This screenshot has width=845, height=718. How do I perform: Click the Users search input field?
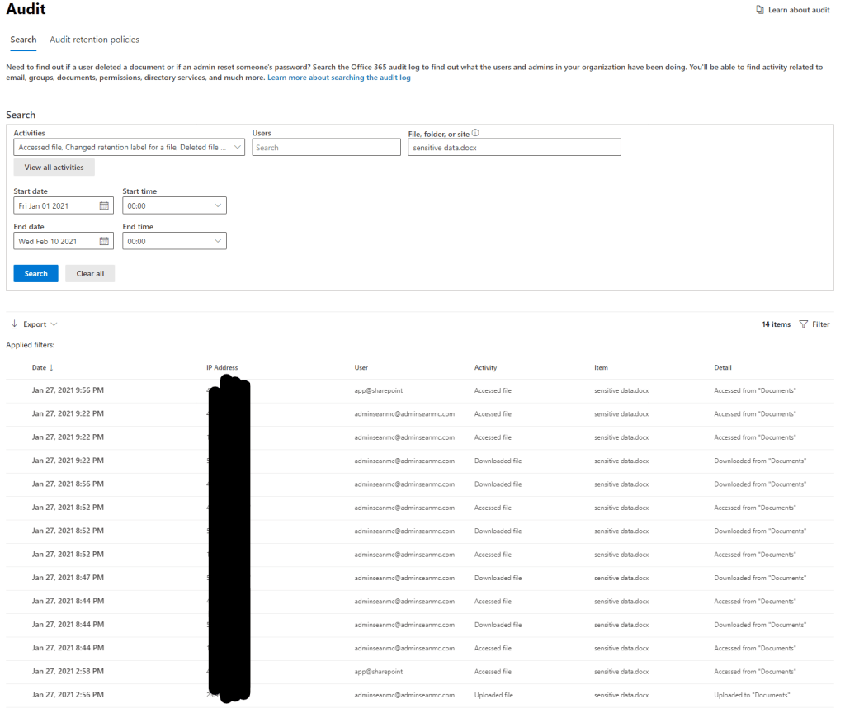(326, 147)
